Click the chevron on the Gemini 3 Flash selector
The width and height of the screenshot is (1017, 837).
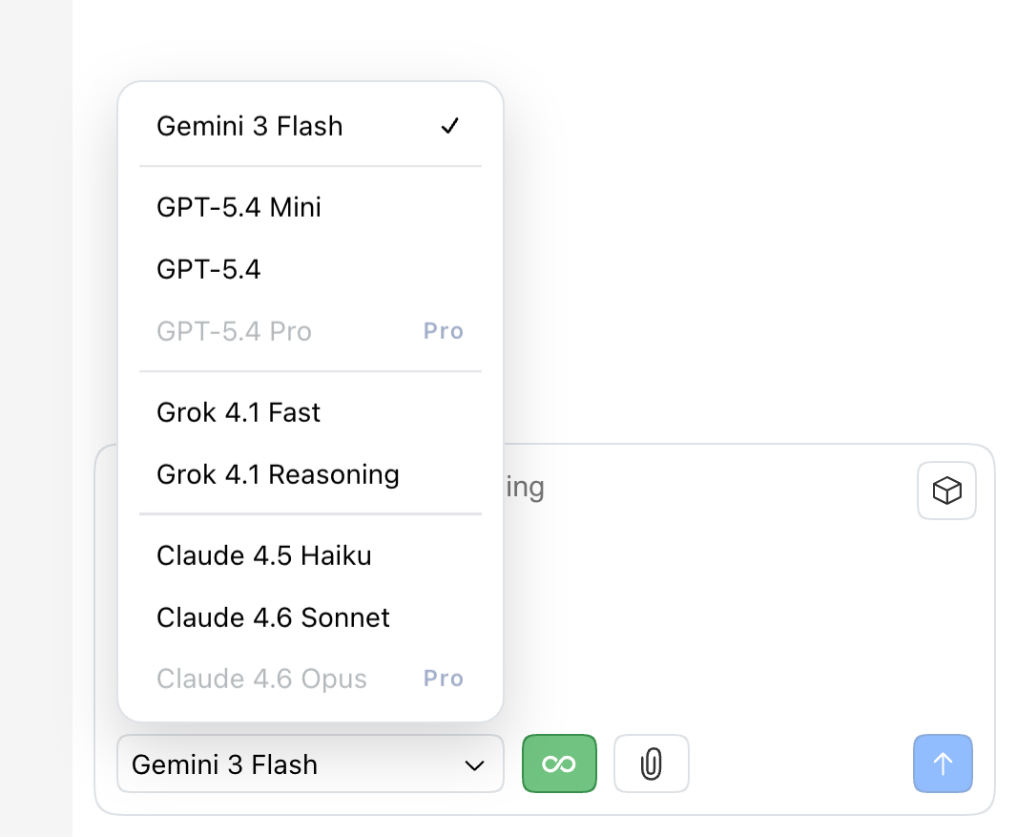pyautogui.click(x=473, y=764)
